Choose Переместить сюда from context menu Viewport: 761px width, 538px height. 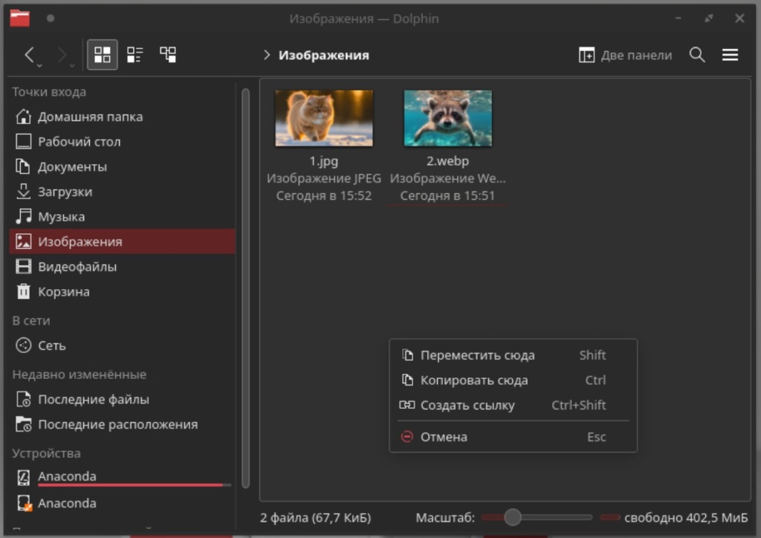tap(477, 355)
